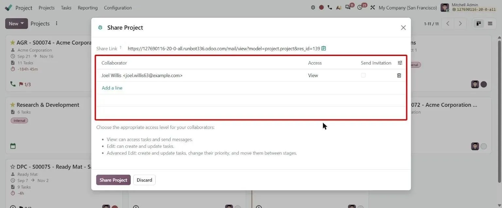Click the pager text 1-11 / 11
This screenshot has height=208, width=502.
431,24
